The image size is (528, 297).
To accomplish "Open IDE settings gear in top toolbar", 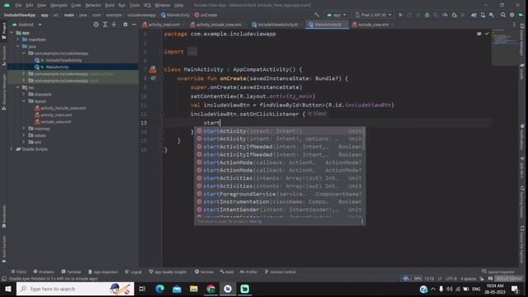I will [x=511, y=15].
